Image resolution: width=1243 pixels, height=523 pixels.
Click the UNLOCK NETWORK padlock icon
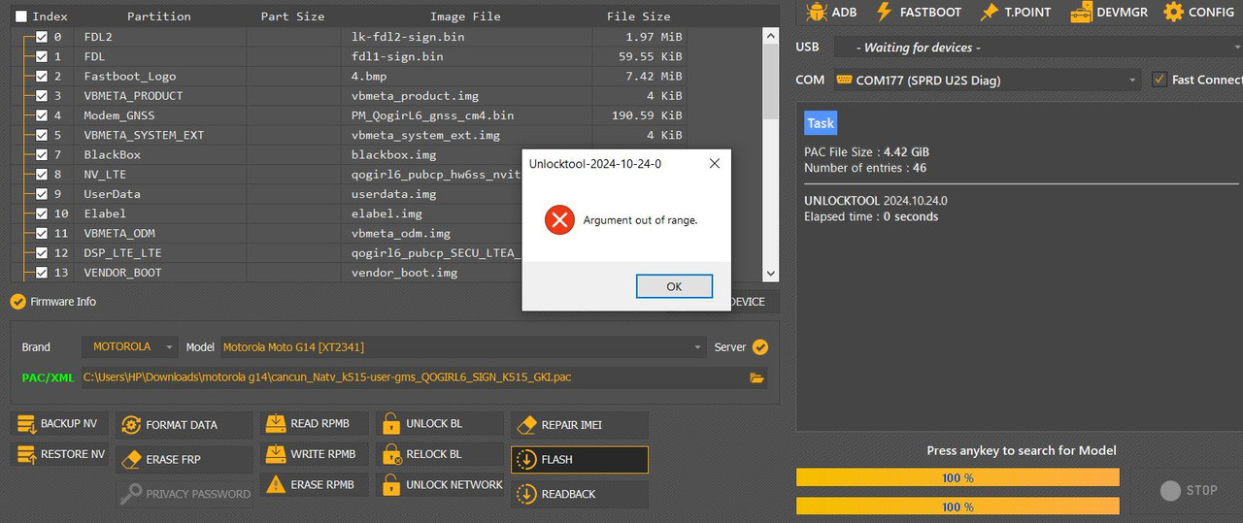tap(390, 484)
